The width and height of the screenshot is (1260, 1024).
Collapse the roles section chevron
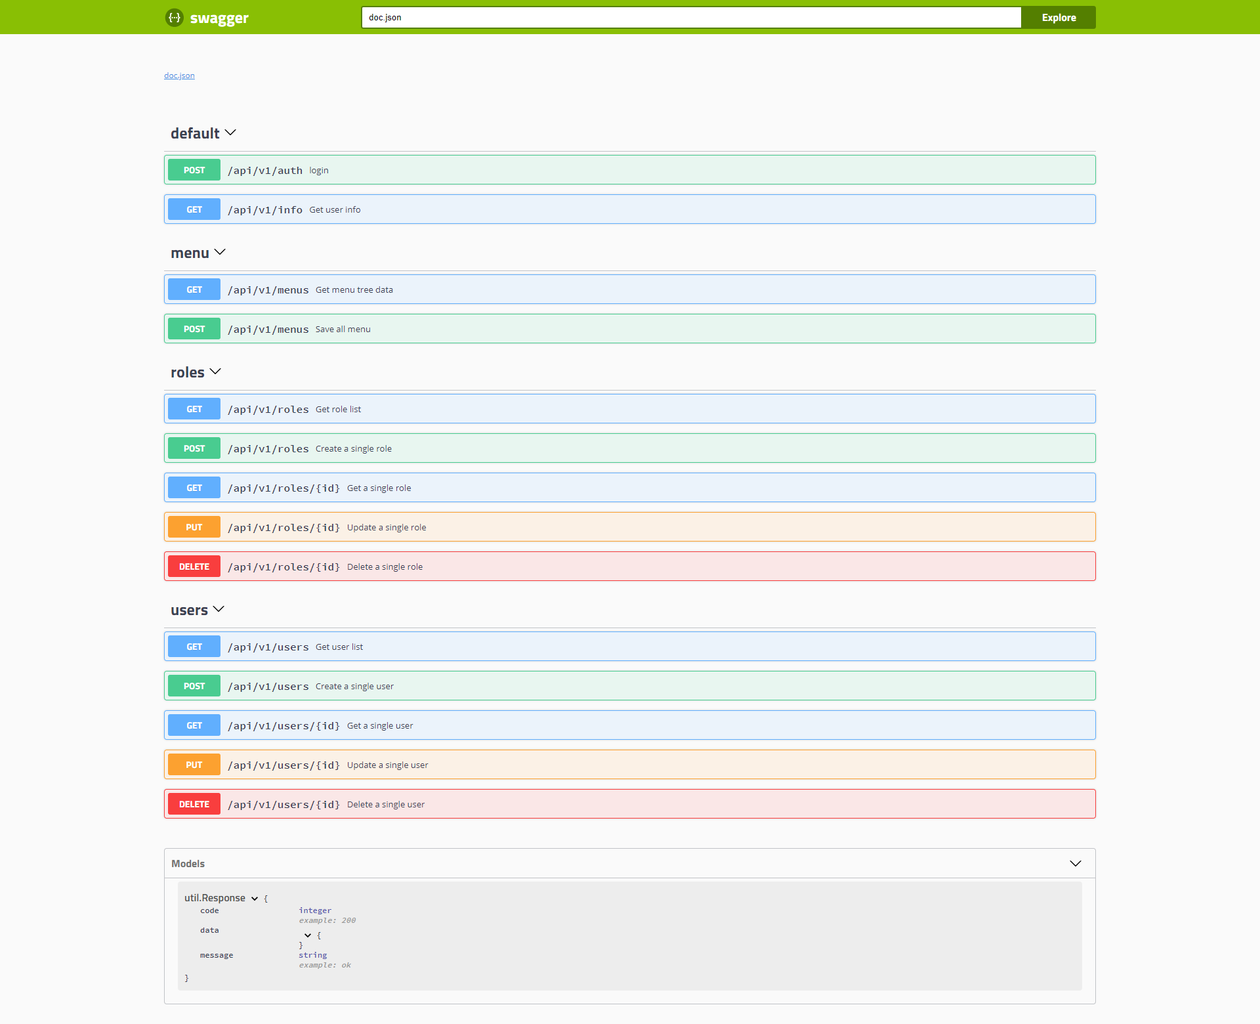click(x=215, y=372)
